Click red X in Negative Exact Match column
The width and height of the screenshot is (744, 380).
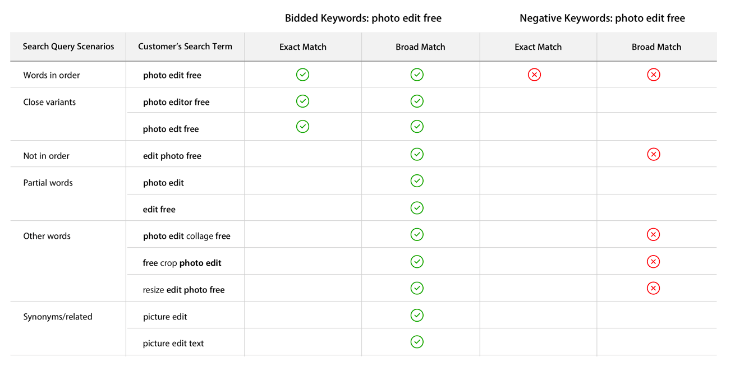click(x=534, y=75)
